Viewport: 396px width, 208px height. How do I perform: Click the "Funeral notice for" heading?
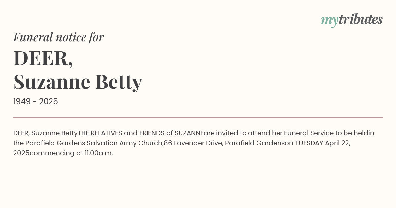pyautogui.click(x=58, y=37)
